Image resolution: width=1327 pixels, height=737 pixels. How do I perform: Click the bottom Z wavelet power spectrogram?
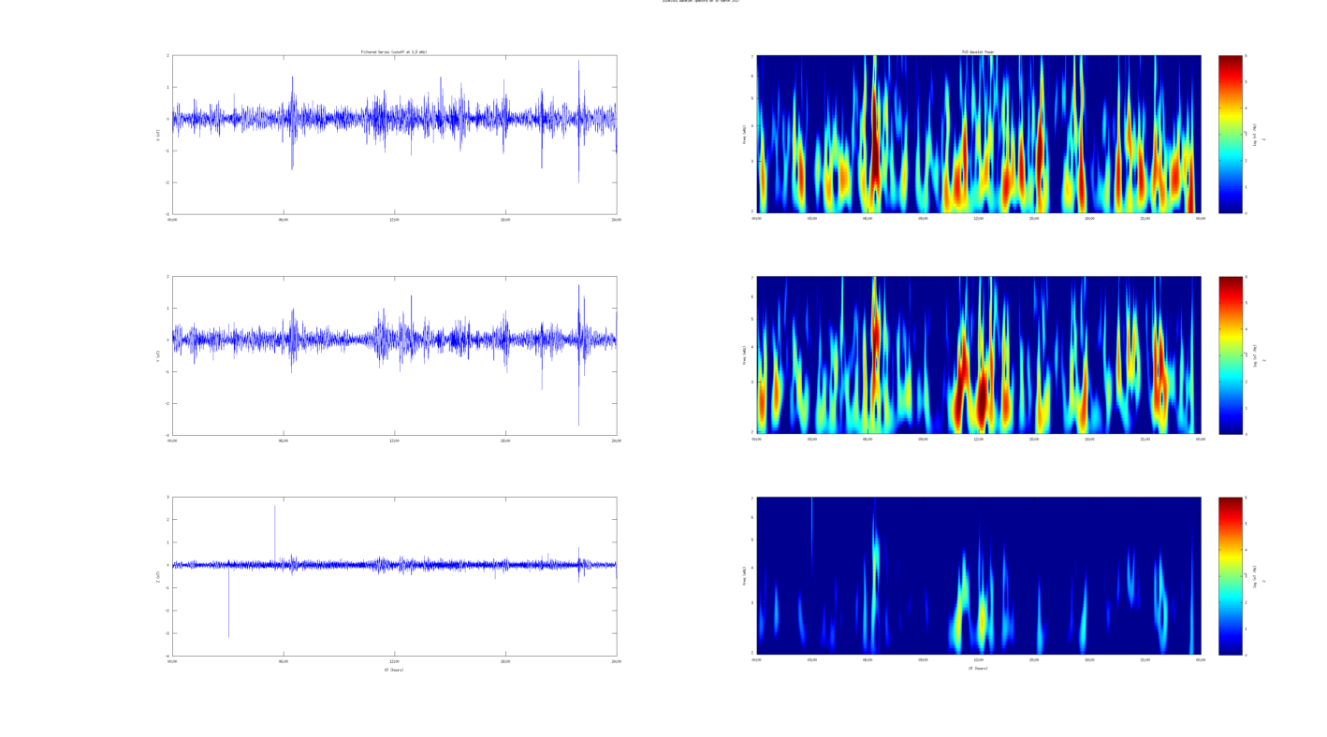point(978,576)
